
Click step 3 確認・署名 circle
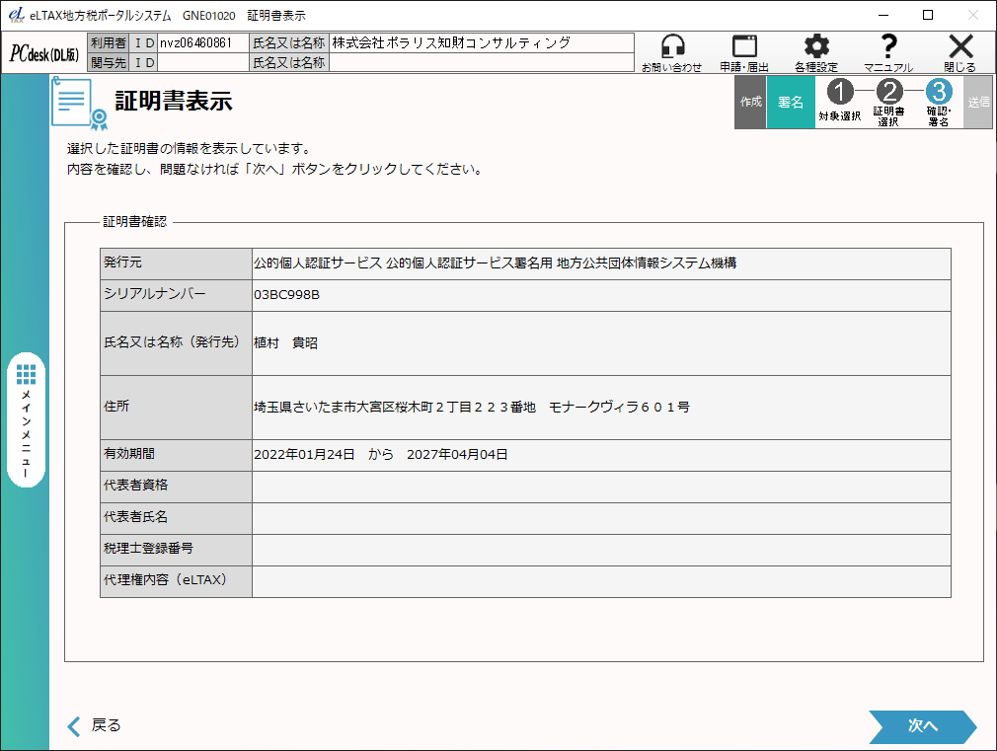coord(939,92)
